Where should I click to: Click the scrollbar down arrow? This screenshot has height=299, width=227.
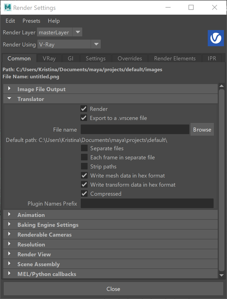click(221, 275)
